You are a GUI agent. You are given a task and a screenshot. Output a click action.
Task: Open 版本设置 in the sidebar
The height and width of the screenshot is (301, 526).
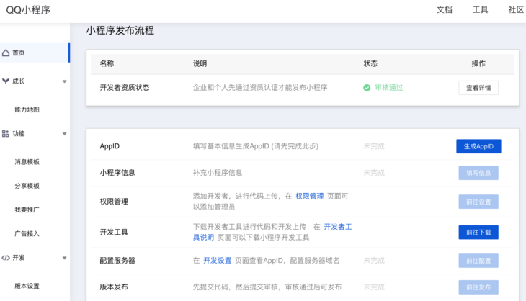pos(27,286)
